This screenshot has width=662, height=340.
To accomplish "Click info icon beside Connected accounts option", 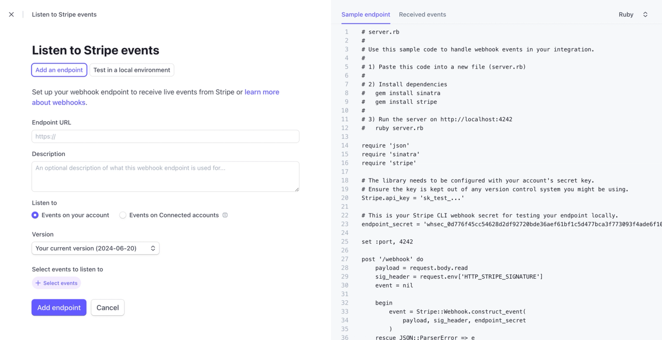I will 225,215.
